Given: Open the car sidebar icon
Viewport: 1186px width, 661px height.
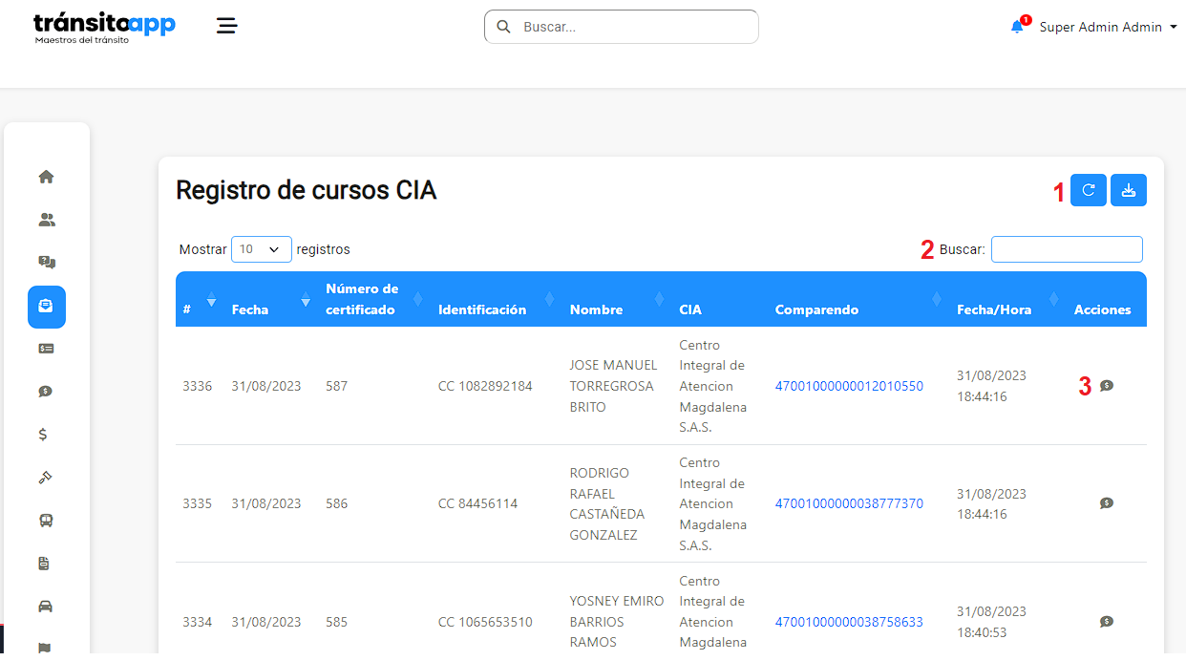Looking at the screenshot, I should [46, 607].
